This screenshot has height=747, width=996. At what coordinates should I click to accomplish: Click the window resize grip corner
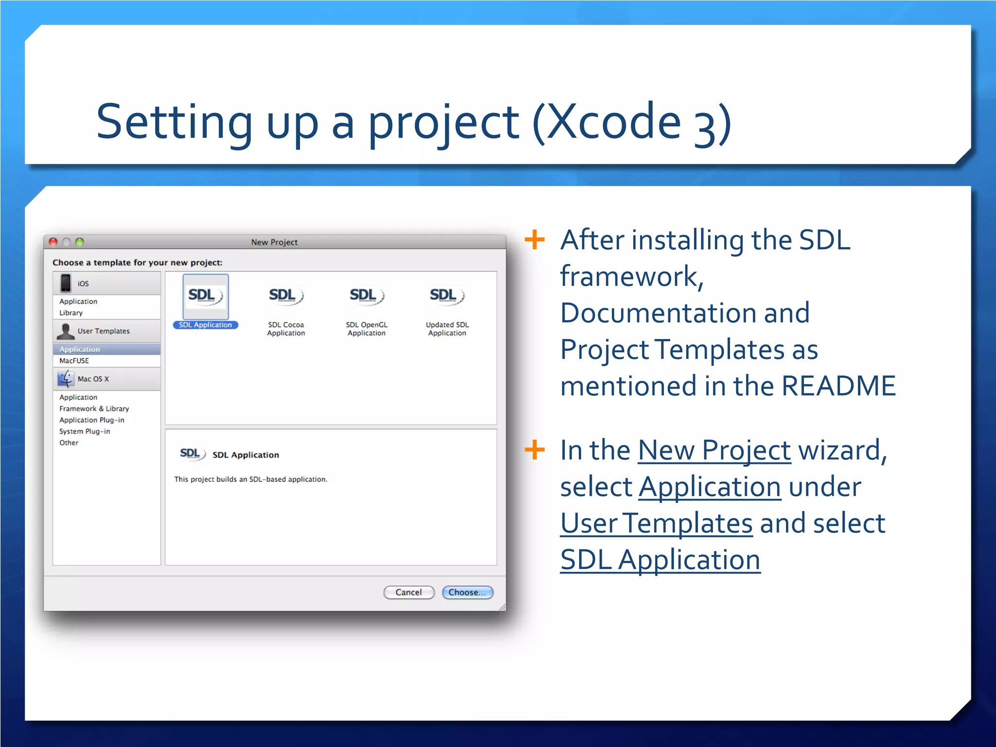[x=502, y=607]
